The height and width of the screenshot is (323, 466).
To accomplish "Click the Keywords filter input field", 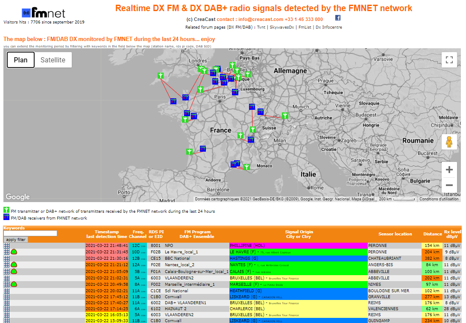I will pos(30,234).
